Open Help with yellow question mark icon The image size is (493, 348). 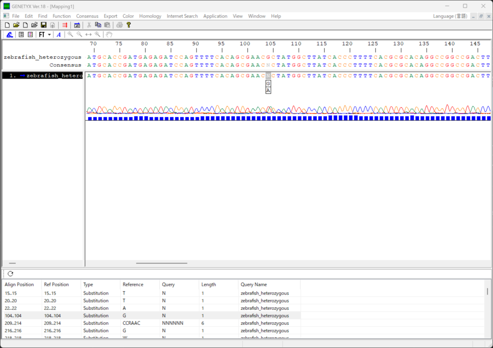[x=129, y=25]
